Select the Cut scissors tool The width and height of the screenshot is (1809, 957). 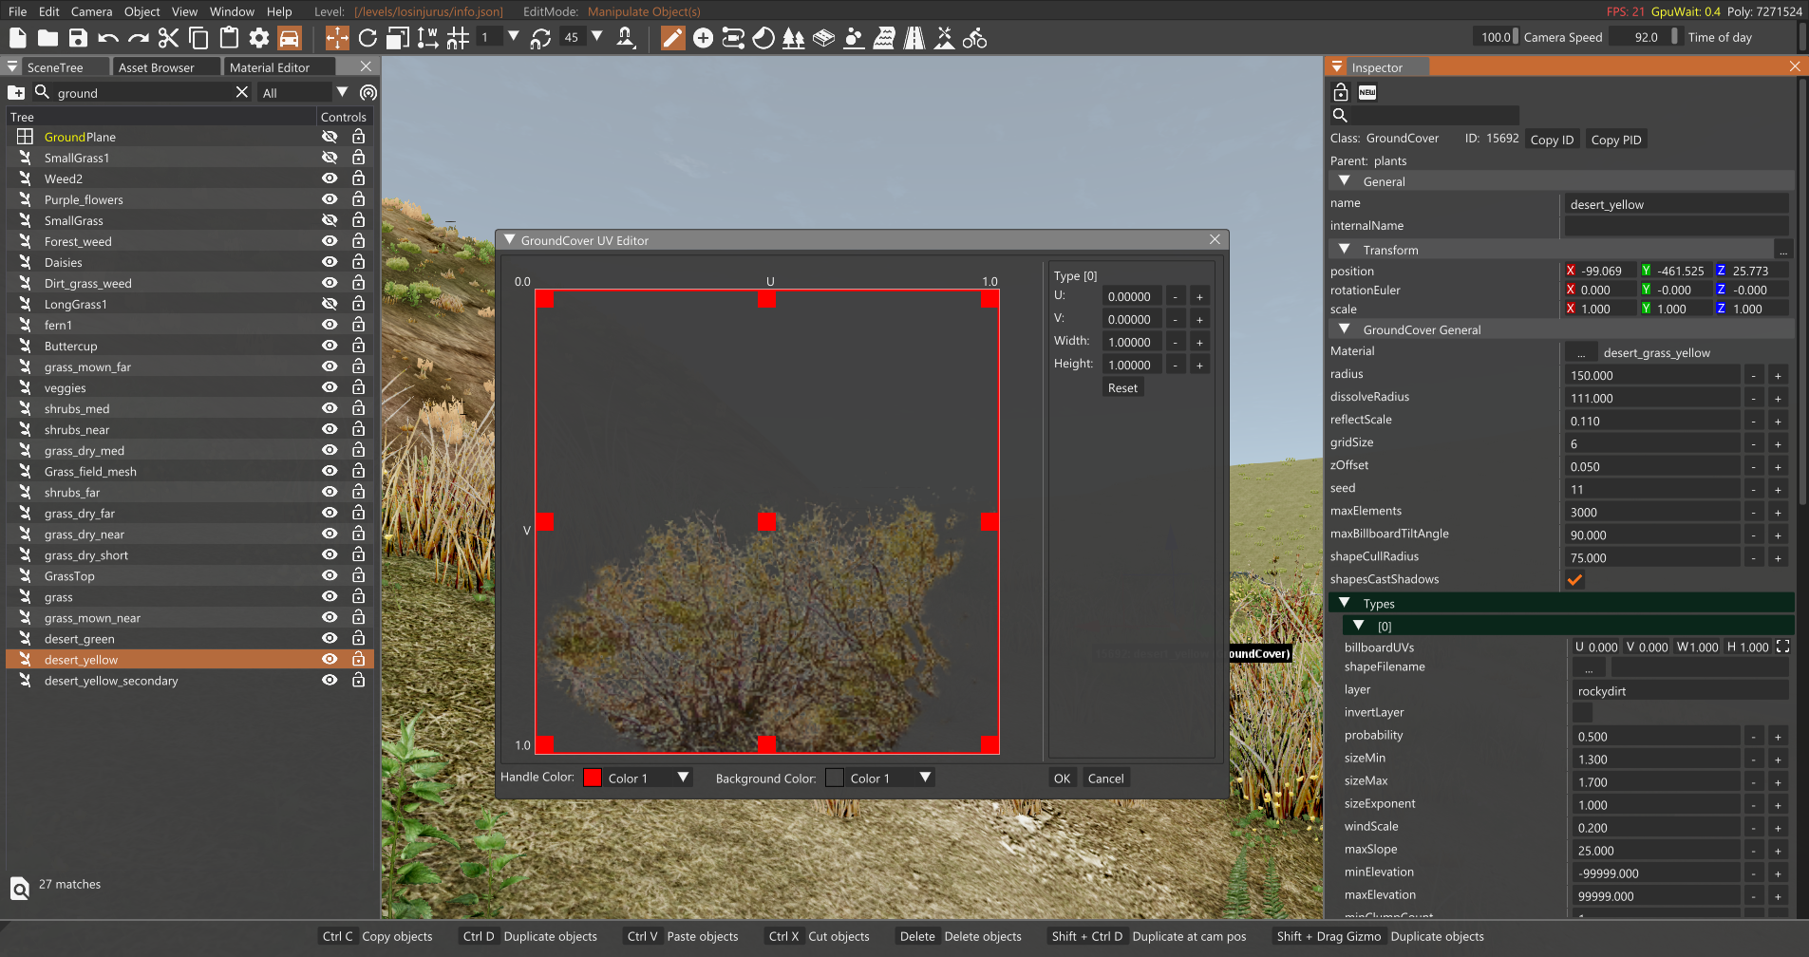(168, 38)
